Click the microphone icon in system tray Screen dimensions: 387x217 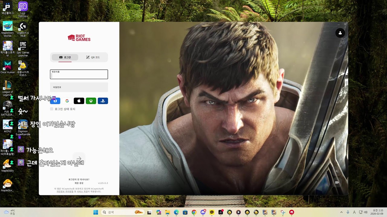click(348, 212)
